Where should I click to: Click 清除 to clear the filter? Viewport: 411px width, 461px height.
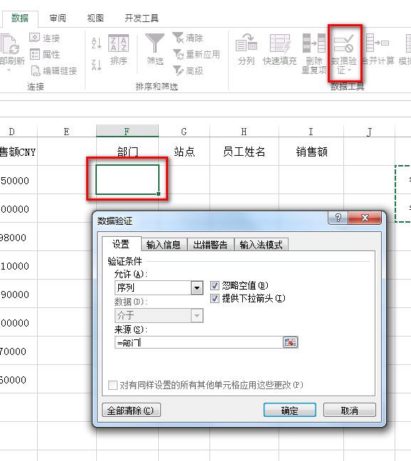(x=188, y=38)
